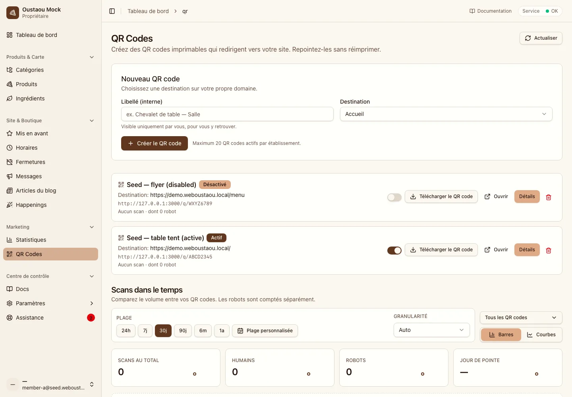Open Horaires page
Viewport: 572px width, 397px height.
click(50, 148)
